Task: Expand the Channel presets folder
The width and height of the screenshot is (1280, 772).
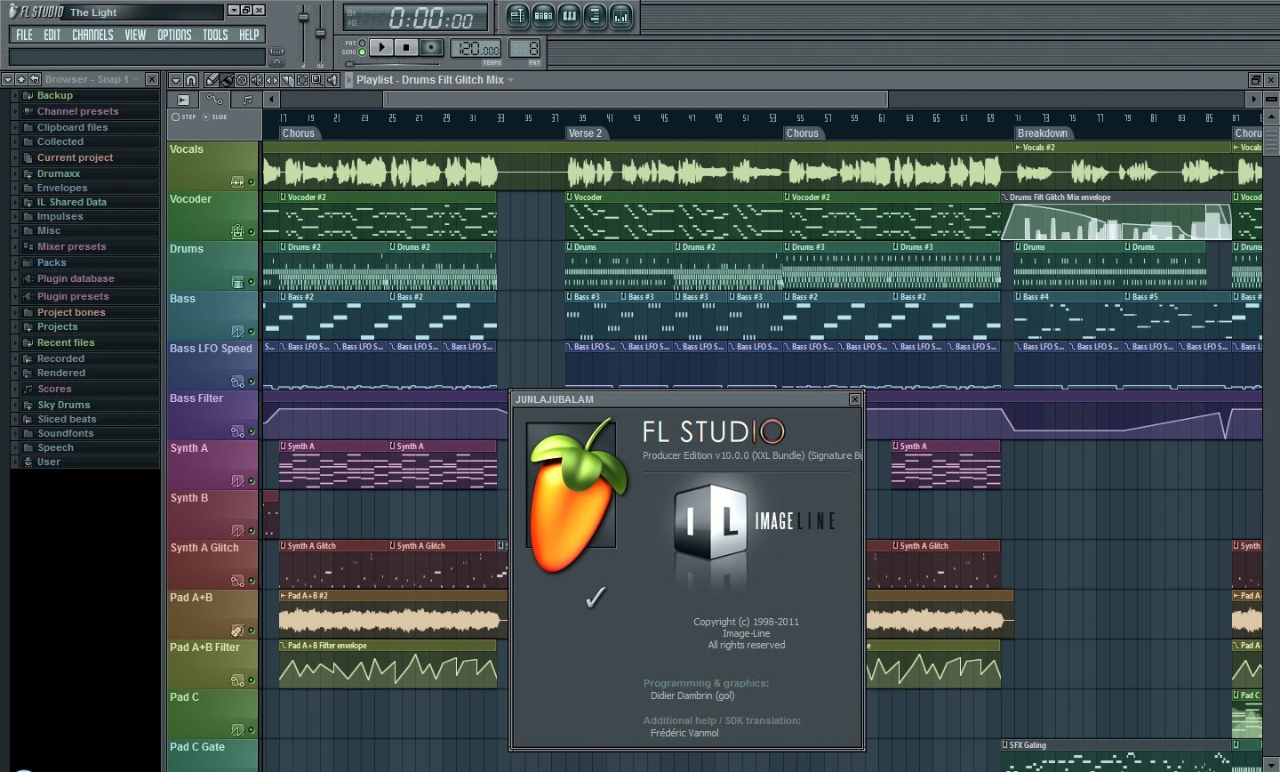Action: [14, 111]
